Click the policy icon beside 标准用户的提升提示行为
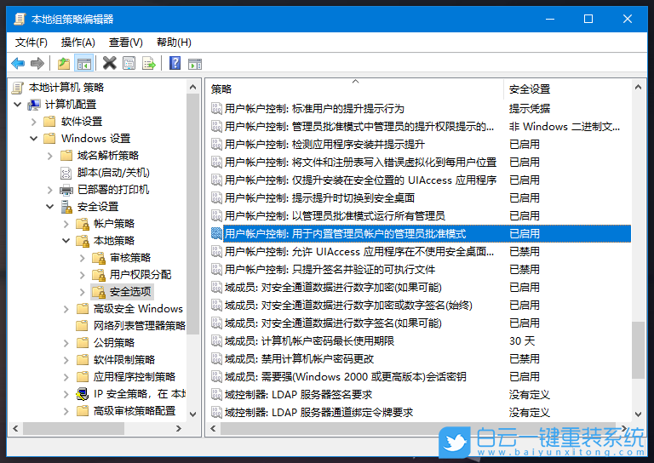 216,109
